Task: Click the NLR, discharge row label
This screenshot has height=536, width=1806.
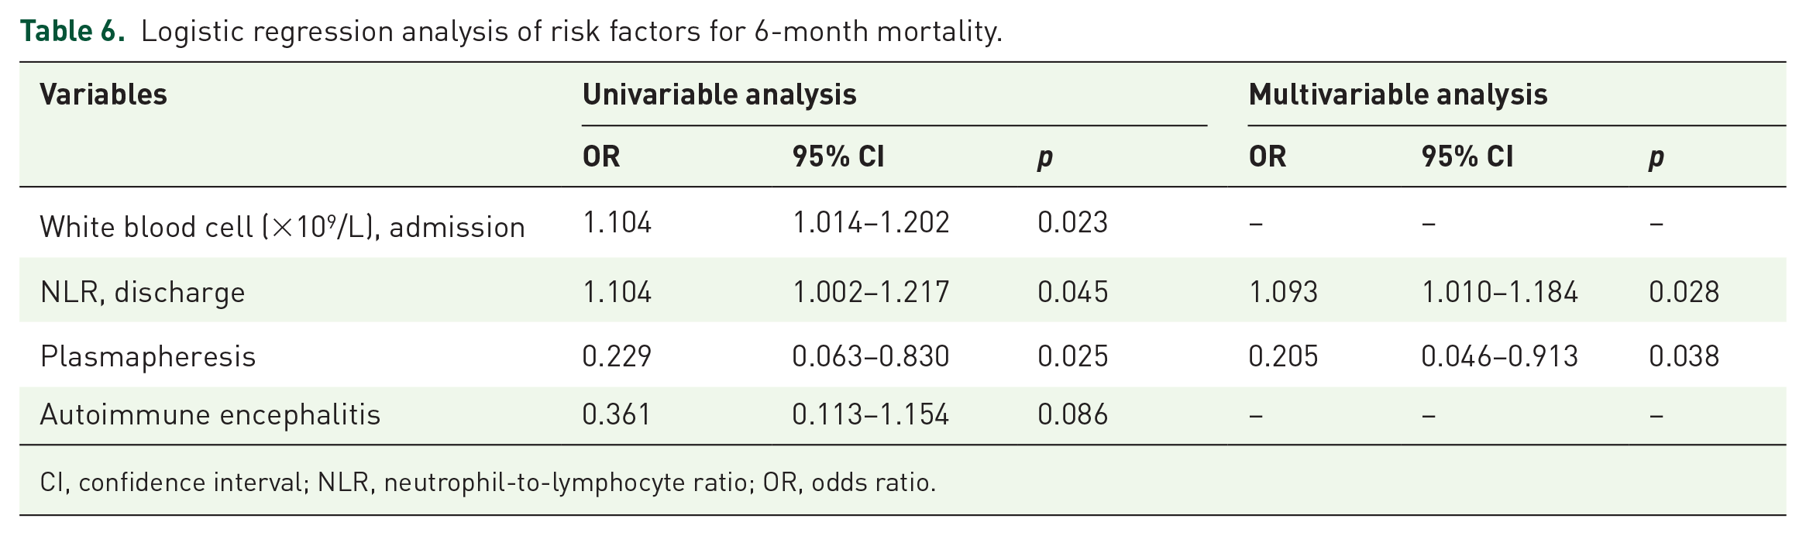Action: 143,292
